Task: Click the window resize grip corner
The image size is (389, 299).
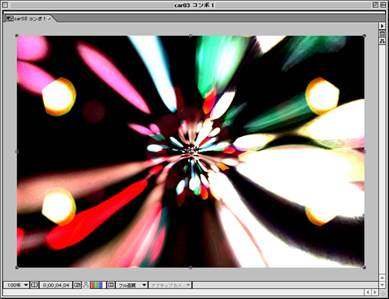Action: 383,293
